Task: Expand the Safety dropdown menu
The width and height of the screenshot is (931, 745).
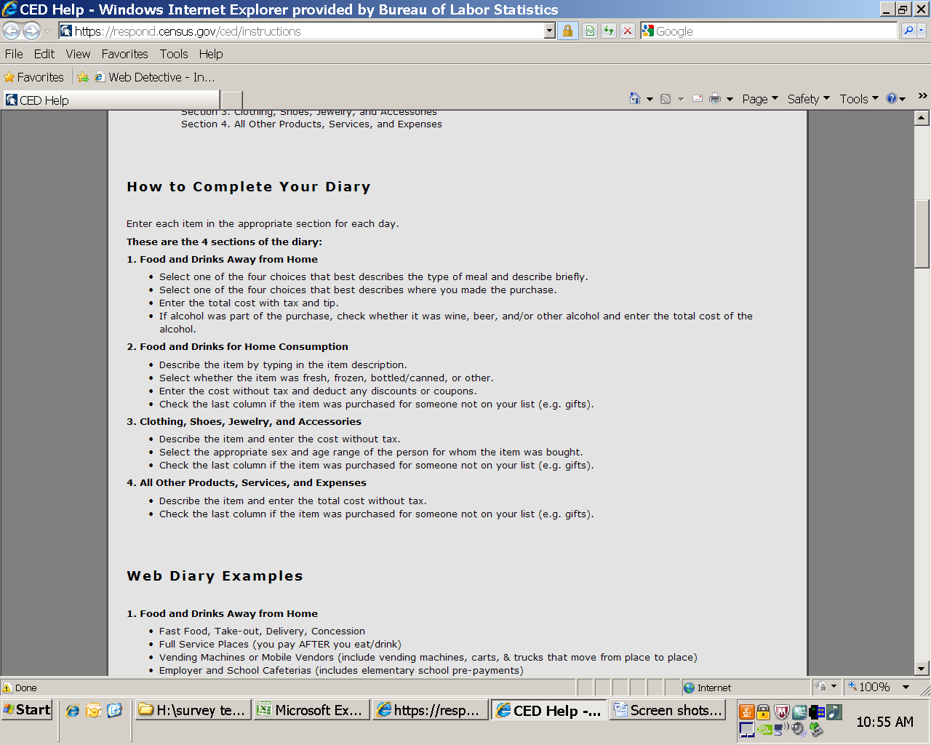Action: click(808, 99)
